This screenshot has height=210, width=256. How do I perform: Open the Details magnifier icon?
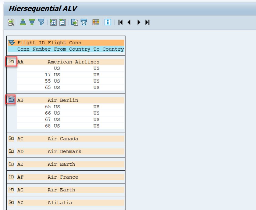pos(11,22)
